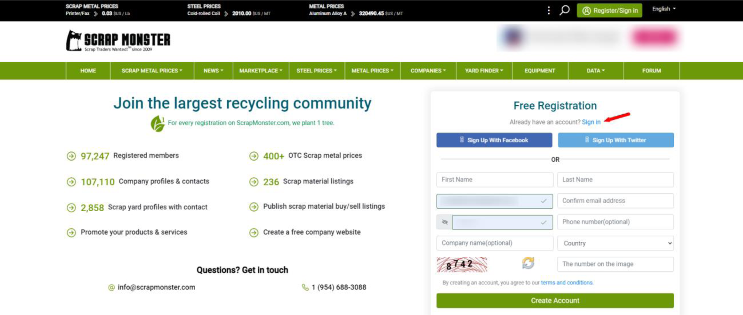Toggle password visibility eye icon
The height and width of the screenshot is (315, 743).
(445, 222)
